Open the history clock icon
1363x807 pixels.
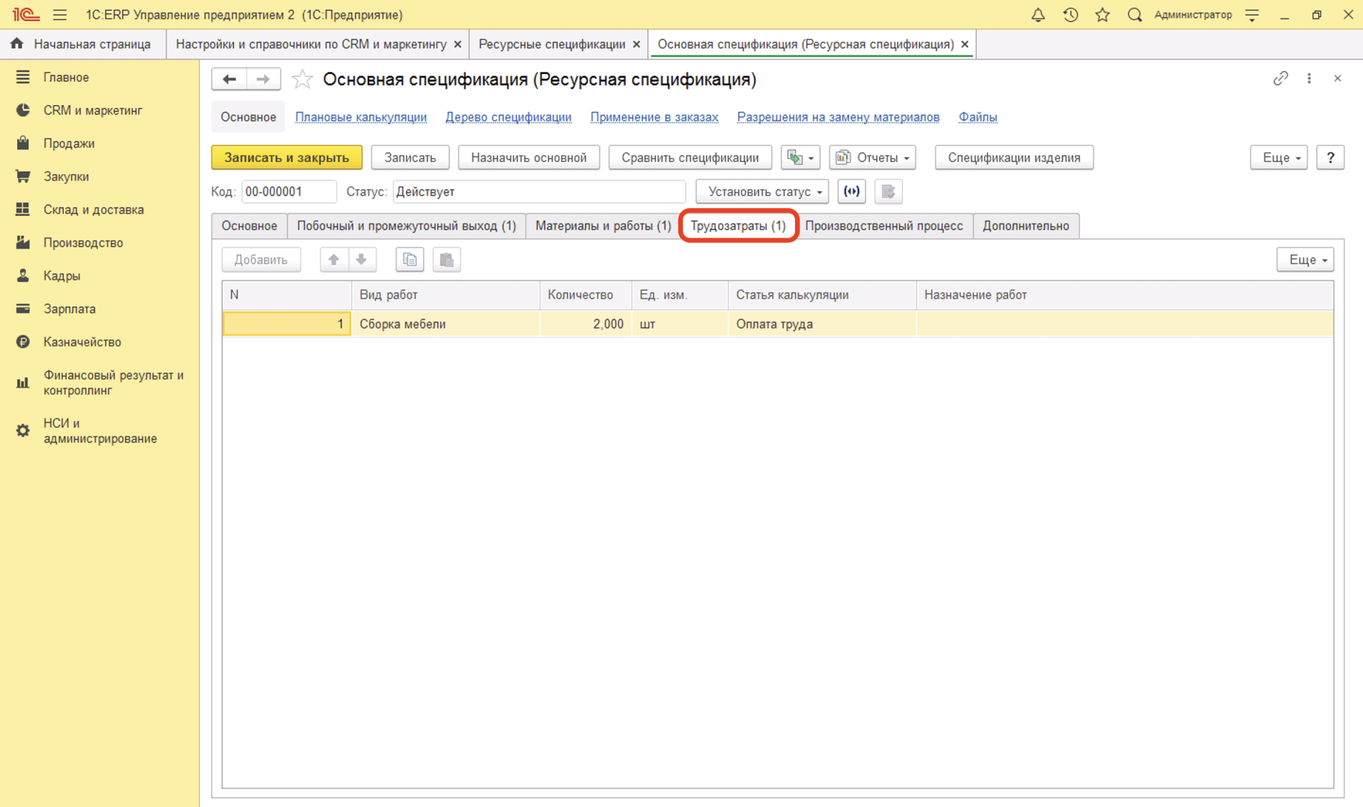click(x=1071, y=15)
